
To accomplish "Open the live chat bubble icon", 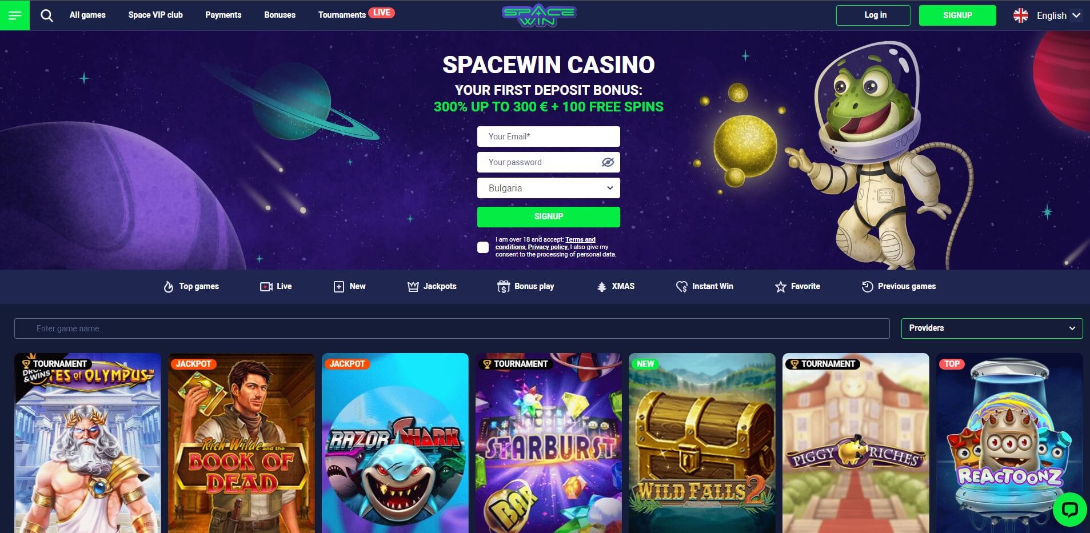I will click(x=1069, y=509).
